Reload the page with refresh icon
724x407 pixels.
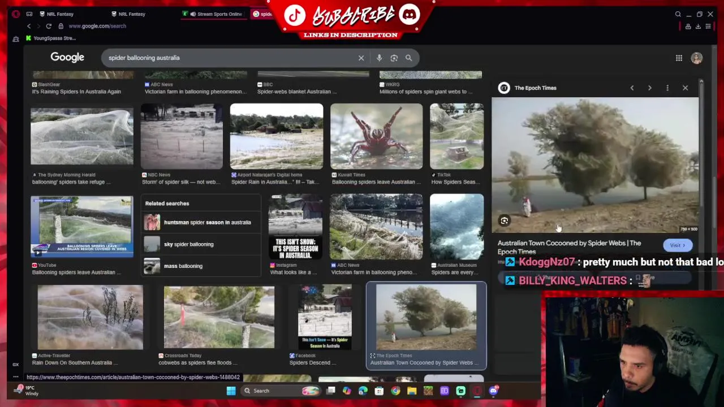tap(49, 26)
